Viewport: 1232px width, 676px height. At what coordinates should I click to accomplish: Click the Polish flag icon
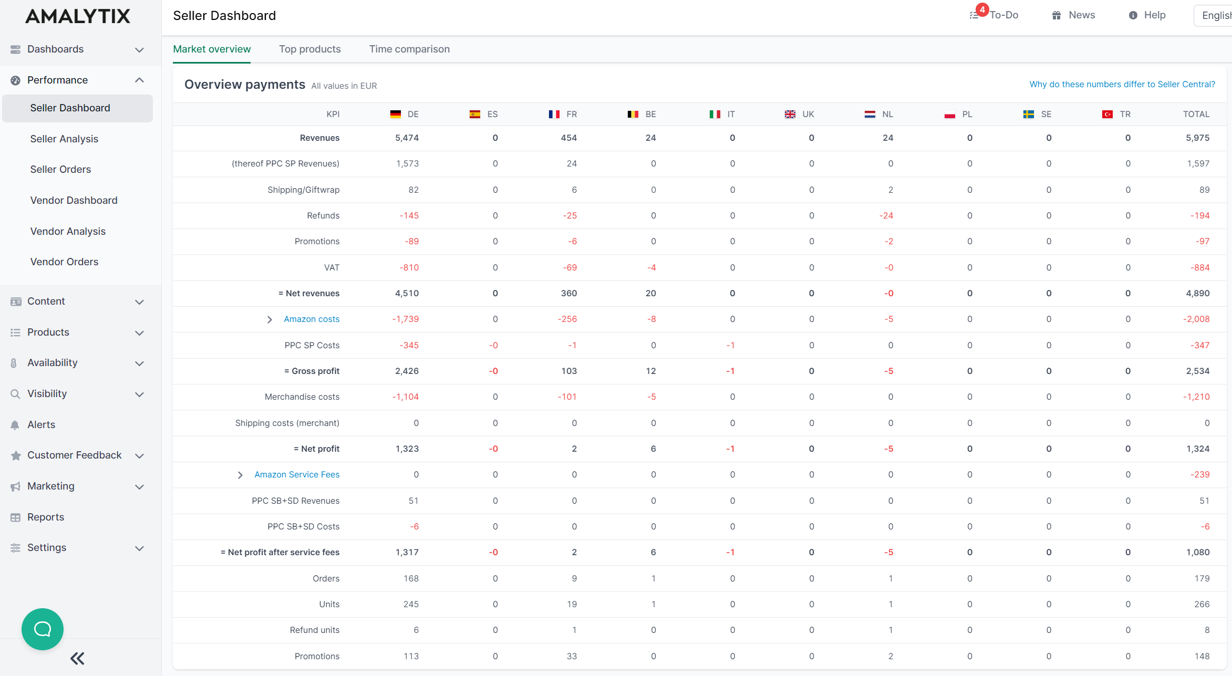coord(950,115)
